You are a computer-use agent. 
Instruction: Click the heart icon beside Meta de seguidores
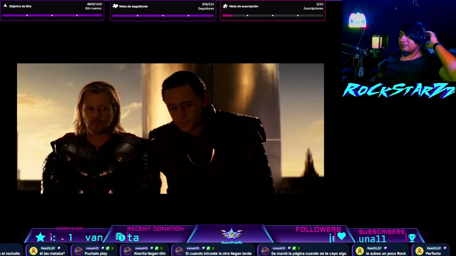[x=115, y=6]
